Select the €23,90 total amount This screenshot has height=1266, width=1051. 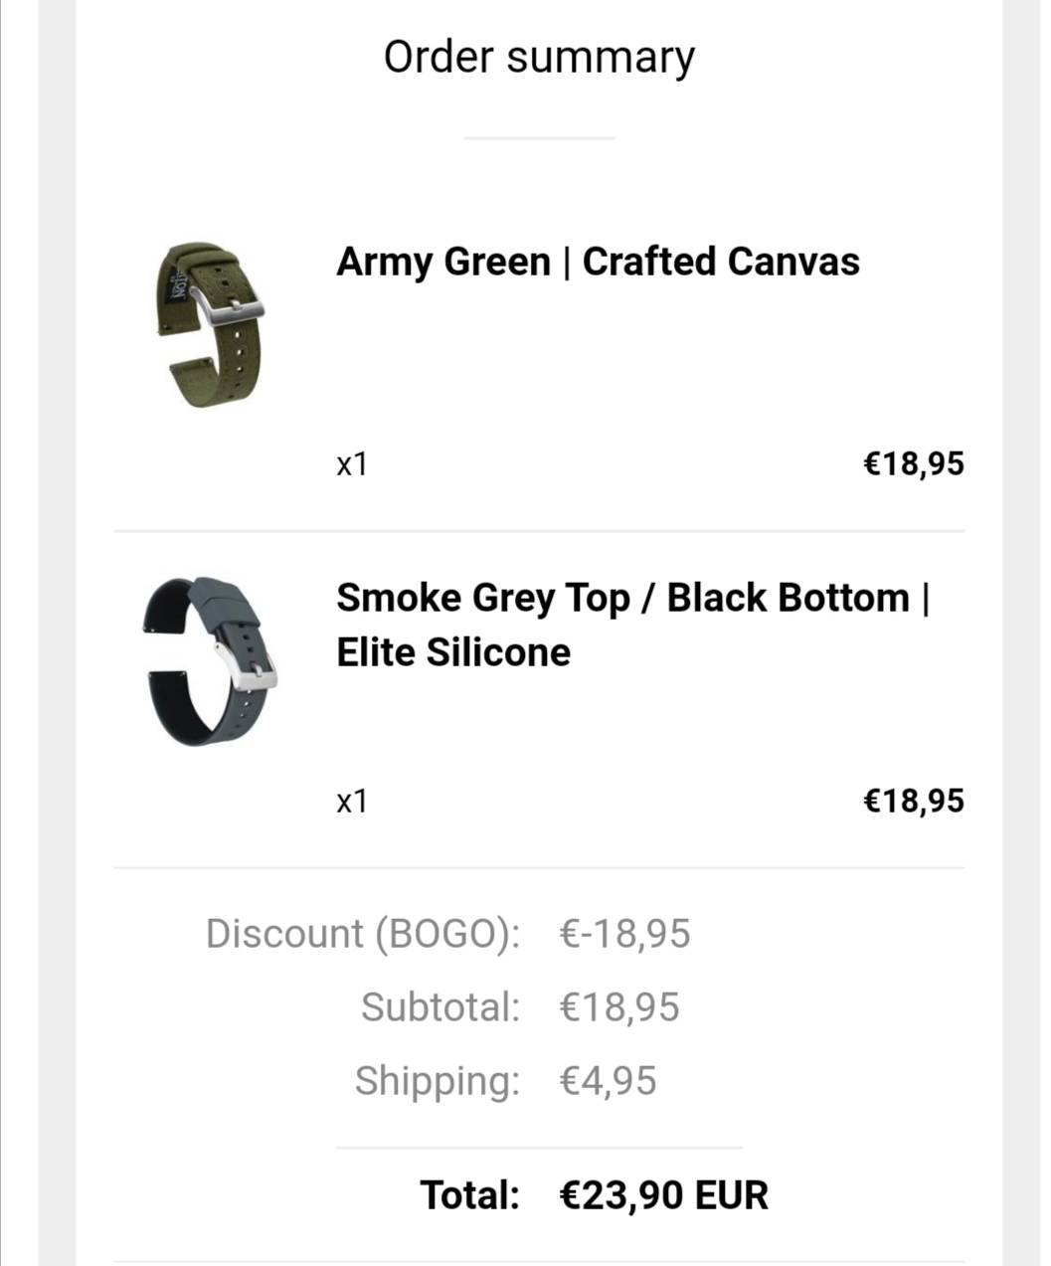622,1194
